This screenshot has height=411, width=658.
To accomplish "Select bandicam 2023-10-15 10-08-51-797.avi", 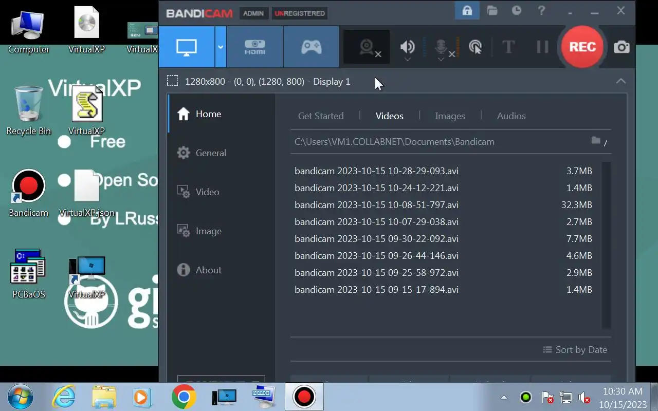I will point(443,205).
